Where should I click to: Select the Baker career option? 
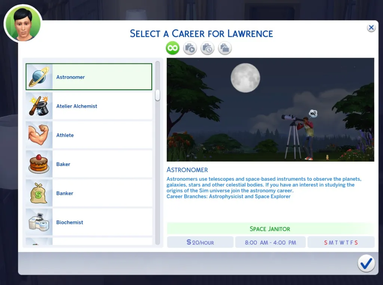[102, 164]
